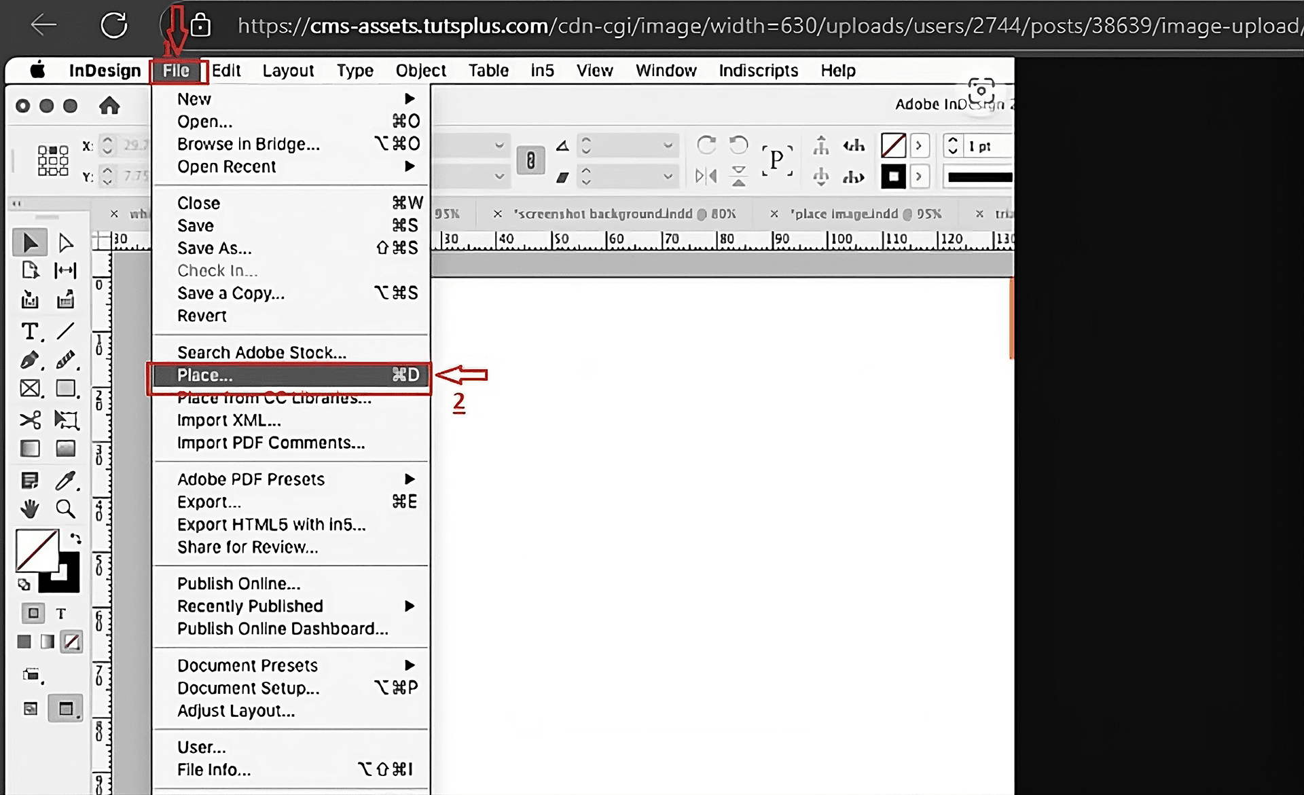Swap fill and stroke arrow icon
The width and height of the screenshot is (1304, 795).
(x=75, y=539)
